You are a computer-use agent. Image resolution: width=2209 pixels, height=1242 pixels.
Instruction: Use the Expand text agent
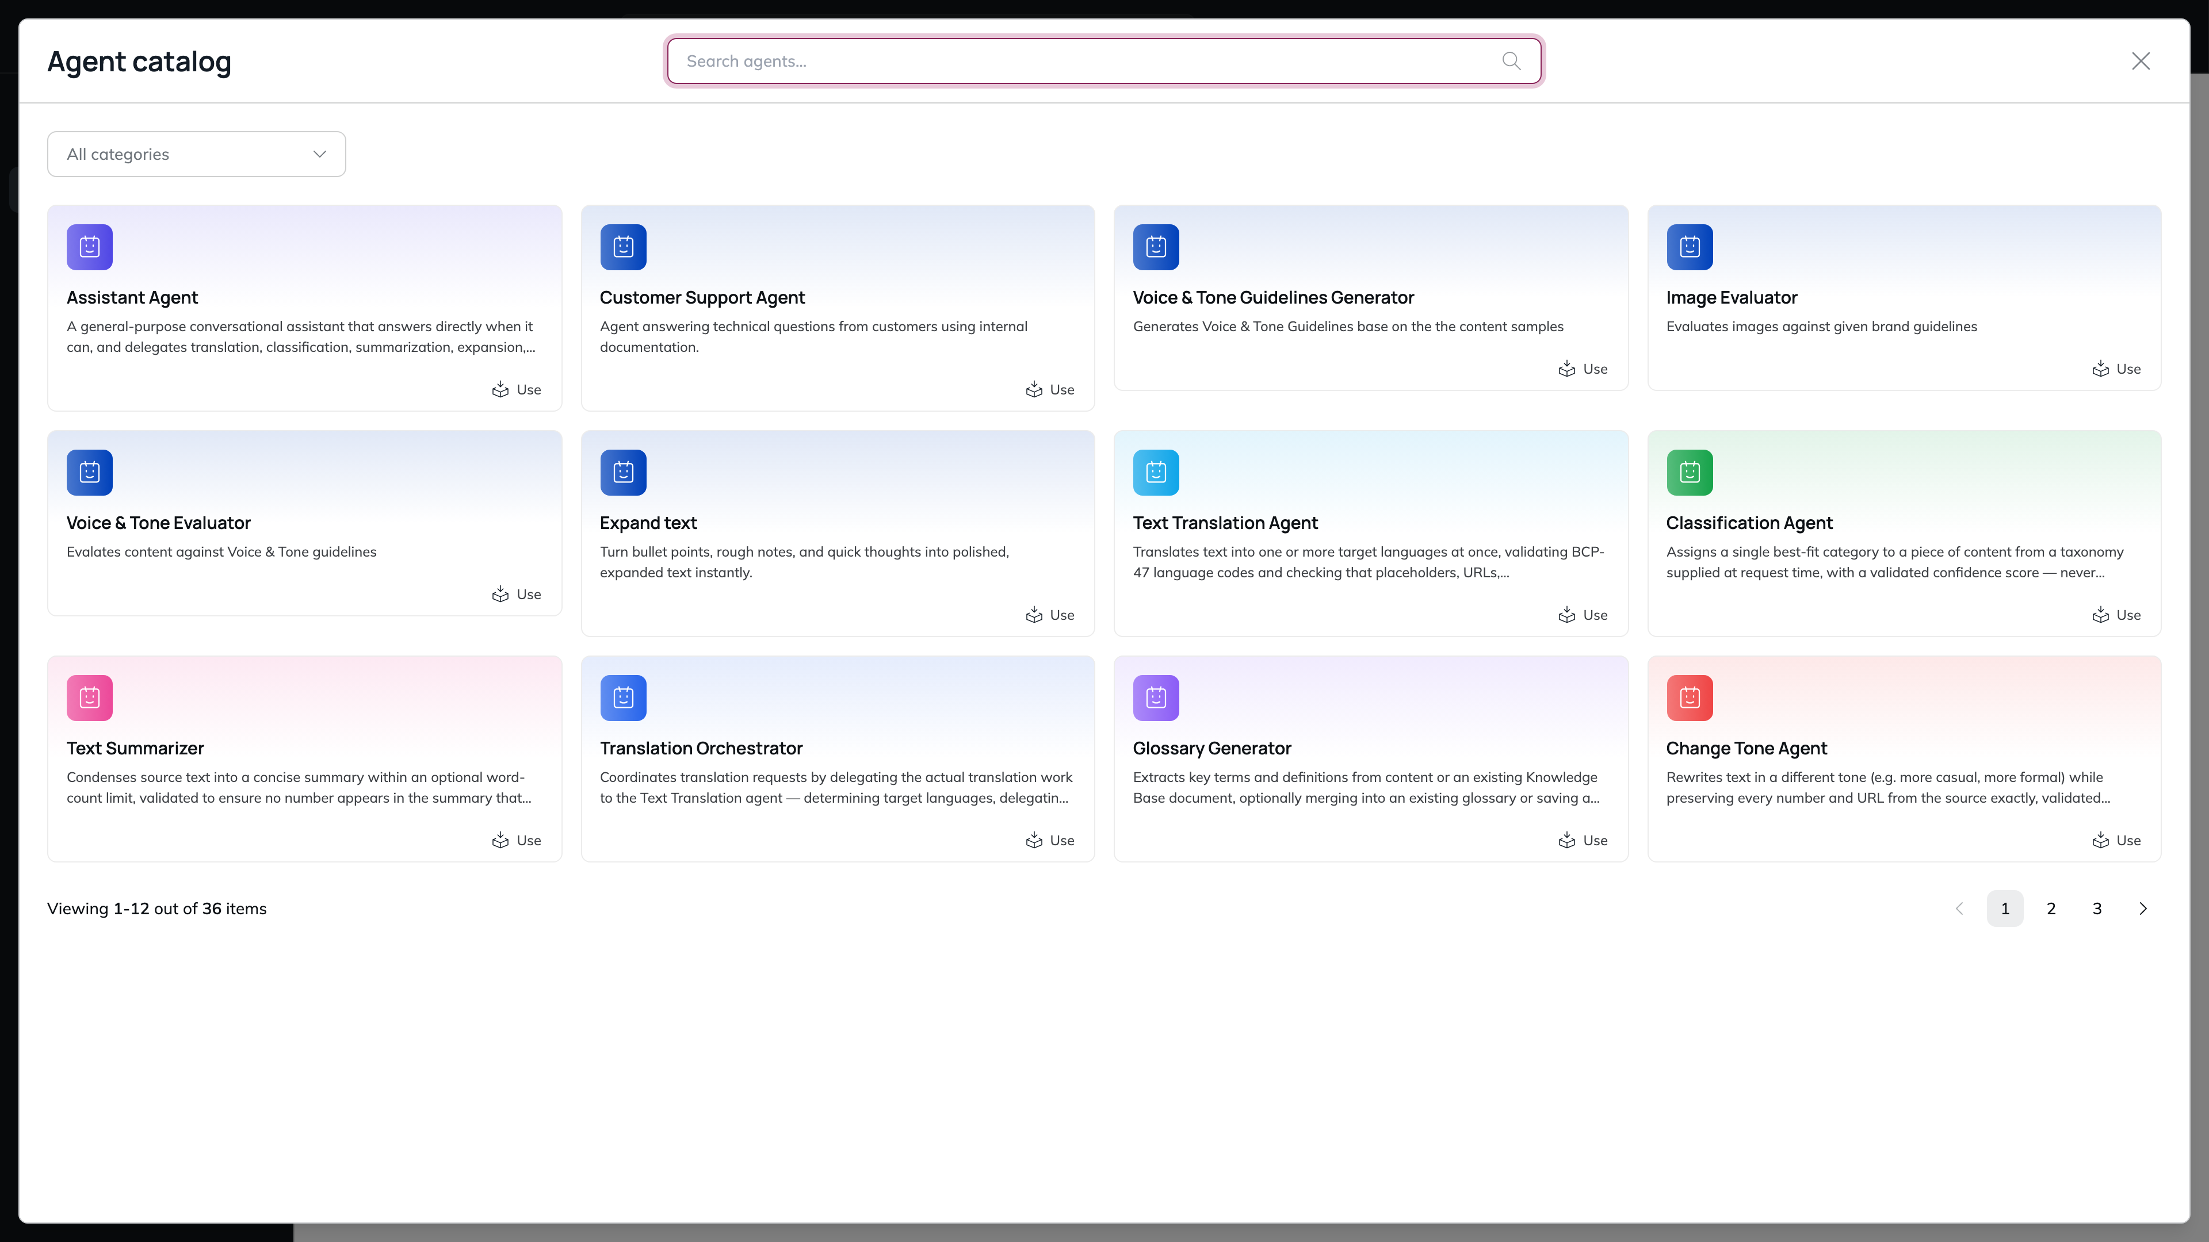(x=1050, y=615)
